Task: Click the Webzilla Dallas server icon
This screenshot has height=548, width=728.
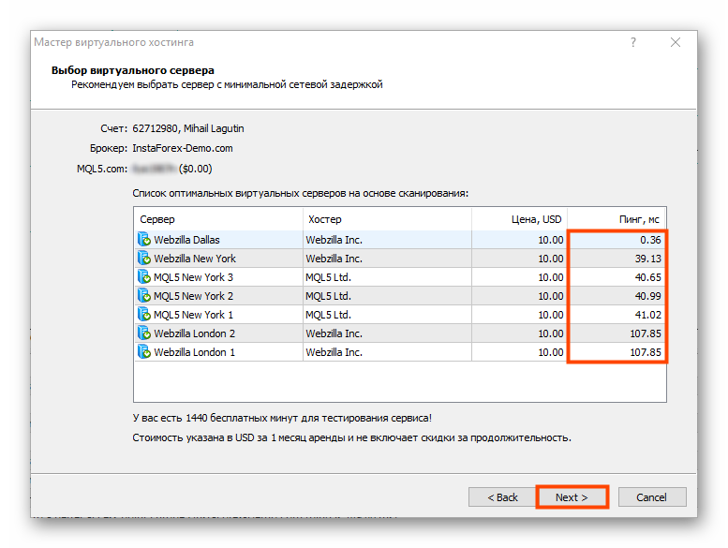Action: (x=144, y=240)
